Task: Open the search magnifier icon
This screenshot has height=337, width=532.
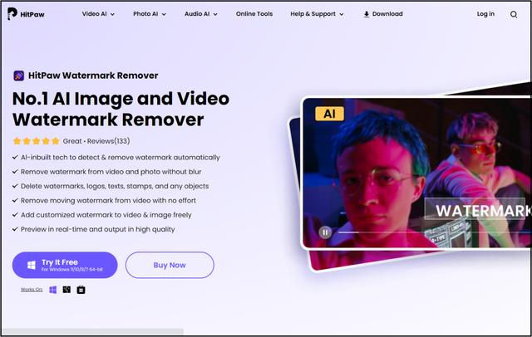Action: tap(514, 14)
